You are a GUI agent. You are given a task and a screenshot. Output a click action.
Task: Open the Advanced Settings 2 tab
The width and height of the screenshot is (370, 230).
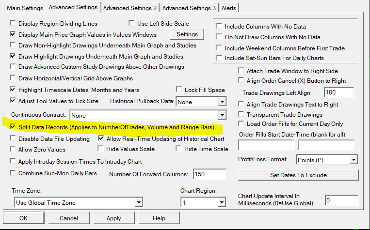(129, 8)
